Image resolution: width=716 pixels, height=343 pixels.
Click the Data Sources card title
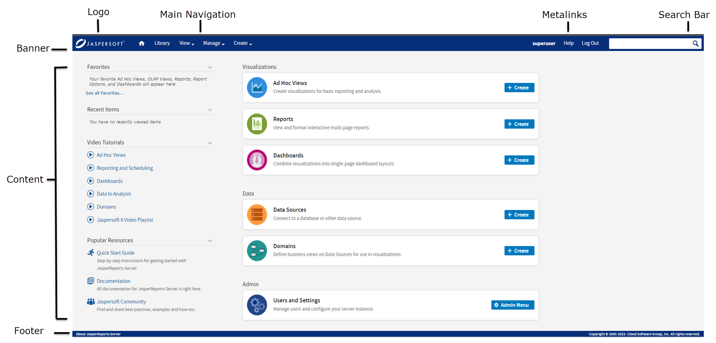[289, 210]
